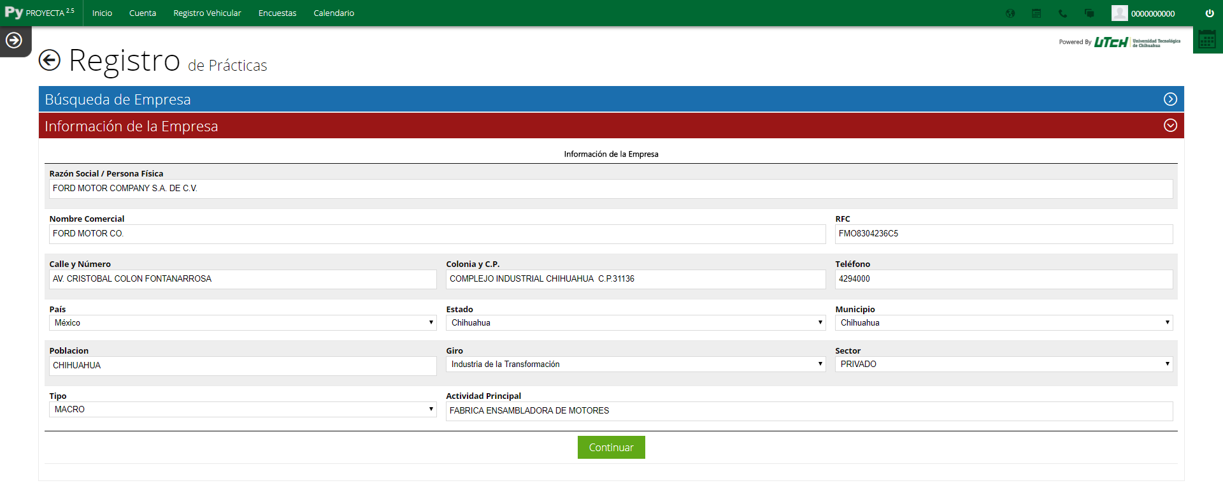Open the chat messages icon
The height and width of the screenshot is (483, 1223).
pos(1089,13)
